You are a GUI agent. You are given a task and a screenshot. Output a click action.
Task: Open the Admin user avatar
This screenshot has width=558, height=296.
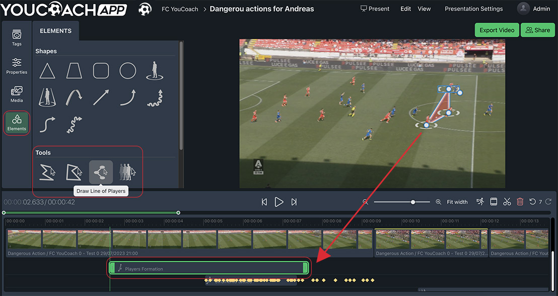point(523,9)
